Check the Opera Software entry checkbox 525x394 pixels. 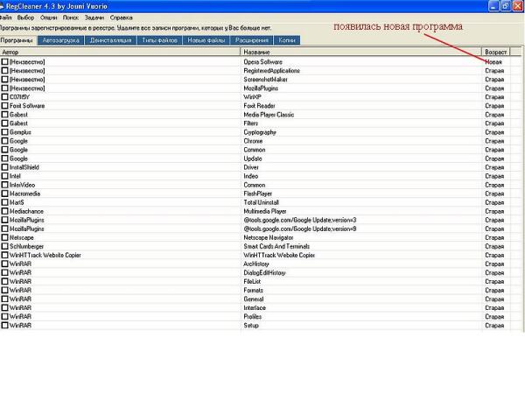[5, 61]
